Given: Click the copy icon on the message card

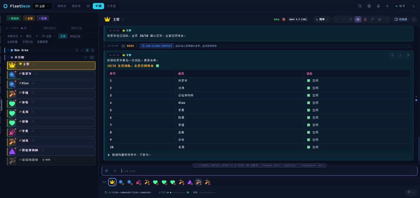Looking at the screenshot, I should (408, 56).
